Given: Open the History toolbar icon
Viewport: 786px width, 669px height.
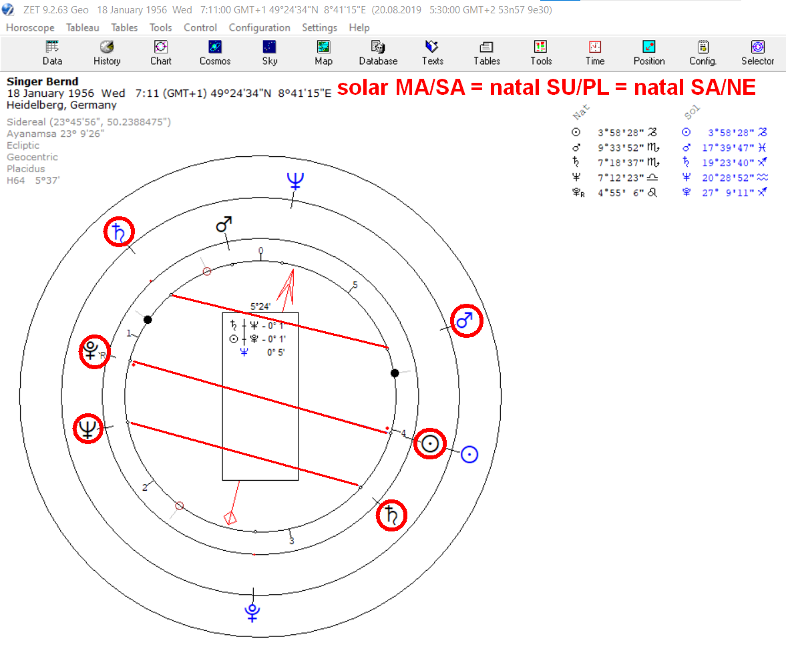Looking at the screenshot, I should coord(107,53).
